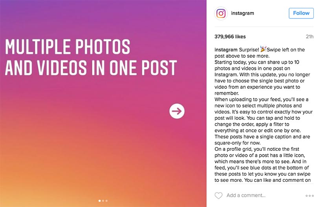The image size is (322, 207).
Task: View the 379,966 likes list
Action: click(230, 37)
